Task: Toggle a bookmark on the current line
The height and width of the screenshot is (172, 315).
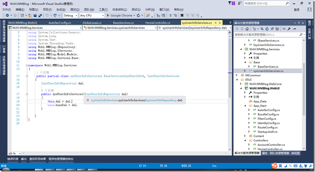Action: [182, 15]
